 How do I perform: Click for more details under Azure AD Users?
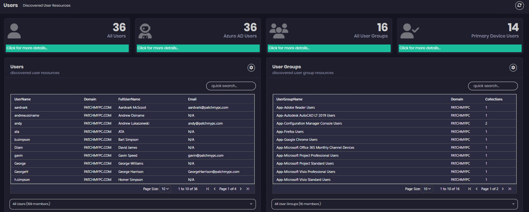coord(198,48)
